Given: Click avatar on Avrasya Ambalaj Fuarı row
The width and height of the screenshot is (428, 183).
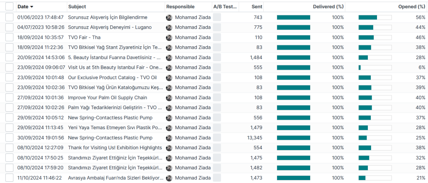Looking at the screenshot, I should 169,178.
